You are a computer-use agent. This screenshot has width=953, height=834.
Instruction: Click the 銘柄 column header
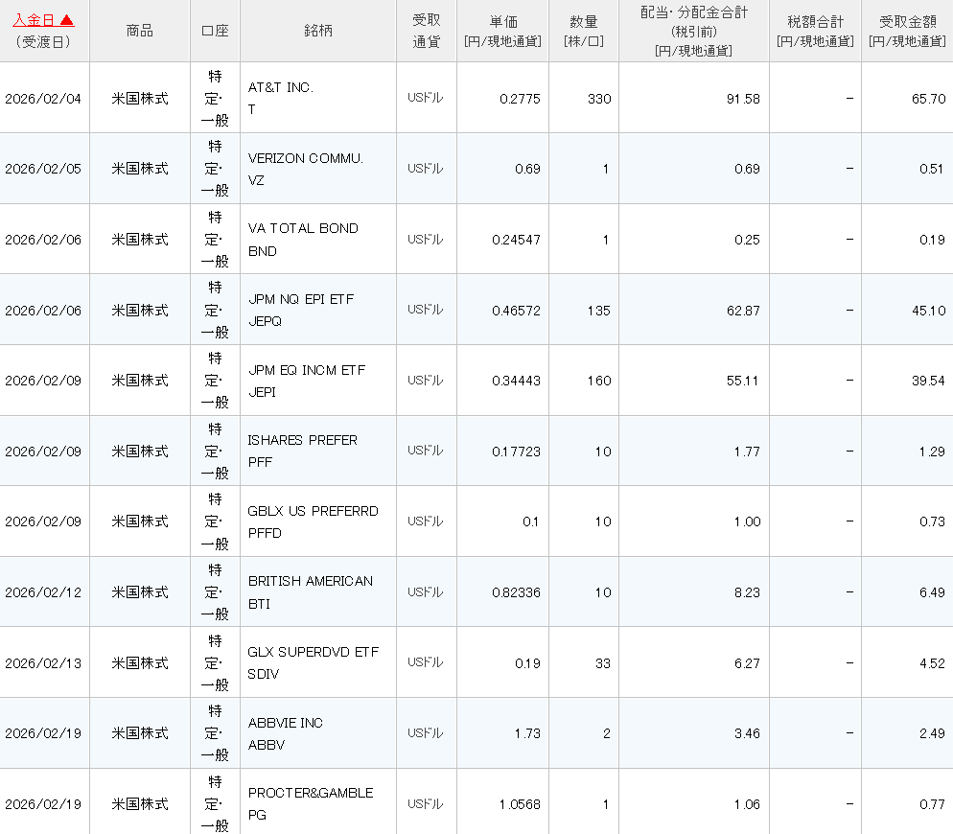[x=317, y=31]
